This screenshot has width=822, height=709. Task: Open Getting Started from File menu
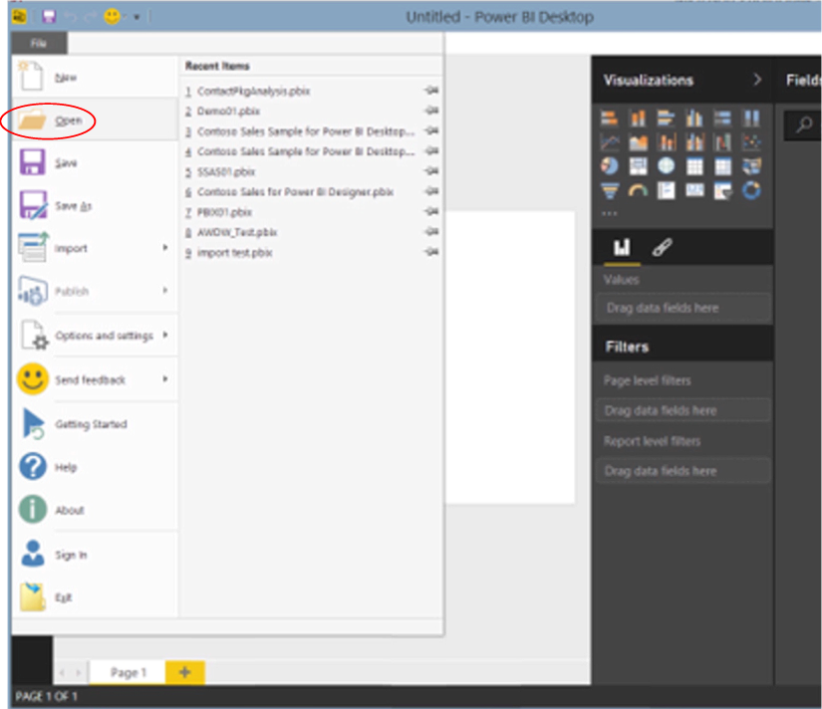95,423
